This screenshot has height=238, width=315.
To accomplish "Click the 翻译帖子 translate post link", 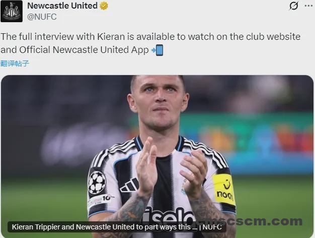I will [15, 64].
